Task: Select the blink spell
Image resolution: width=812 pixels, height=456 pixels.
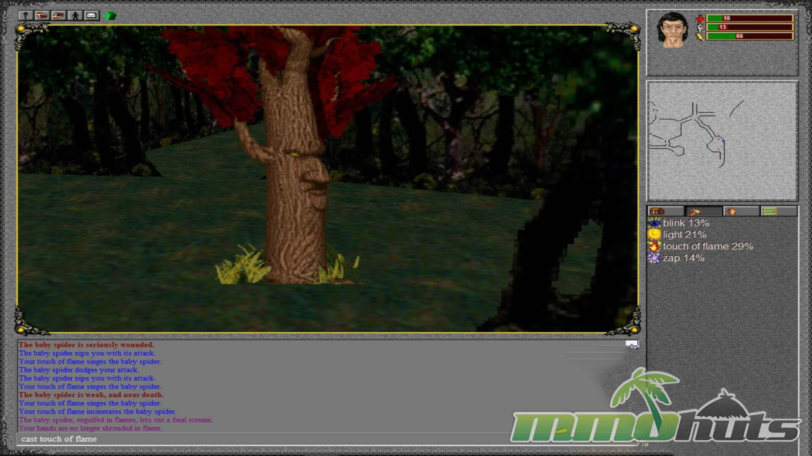Action: coord(686,223)
